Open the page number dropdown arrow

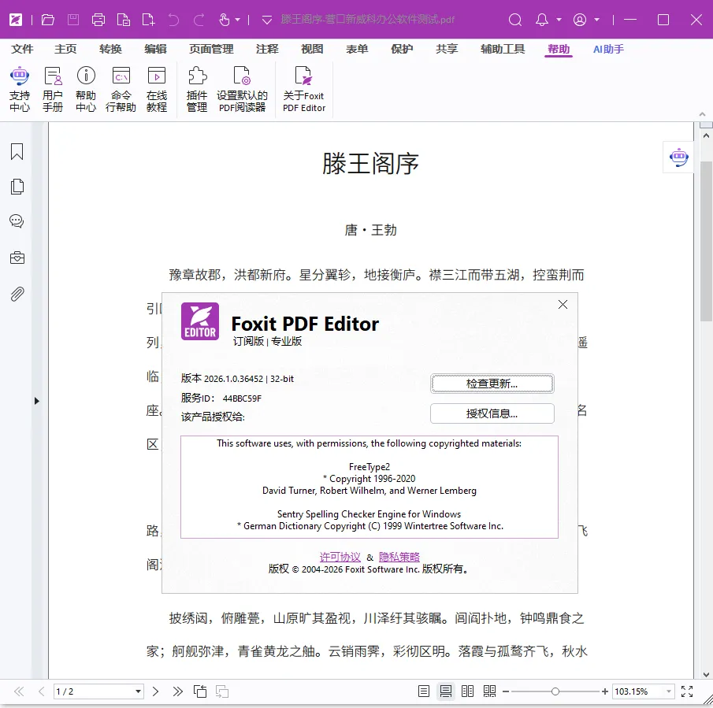(138, 691)
